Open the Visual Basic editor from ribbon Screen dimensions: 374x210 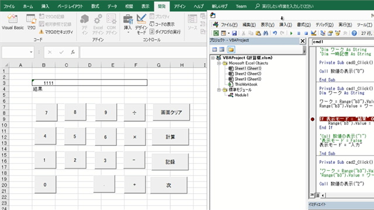click(13, 22)
